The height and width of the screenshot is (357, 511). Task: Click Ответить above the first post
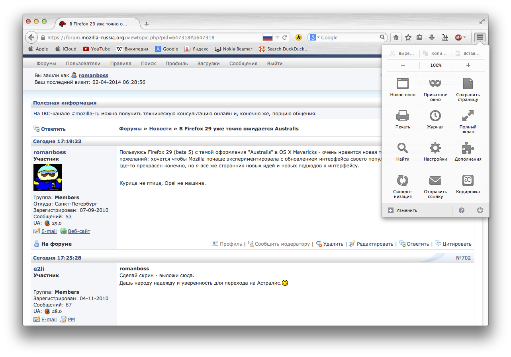point(49,129)
